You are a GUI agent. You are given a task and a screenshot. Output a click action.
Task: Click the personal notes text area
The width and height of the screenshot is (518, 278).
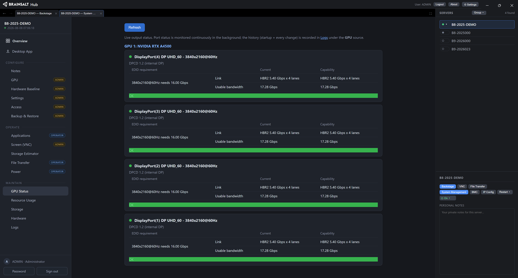click(x=477, y=241)
